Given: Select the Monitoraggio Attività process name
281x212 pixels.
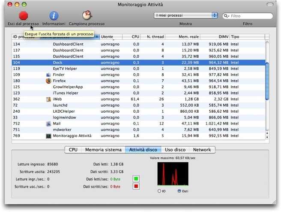Looking at the screenshot, I should click(x=72, y=136).
